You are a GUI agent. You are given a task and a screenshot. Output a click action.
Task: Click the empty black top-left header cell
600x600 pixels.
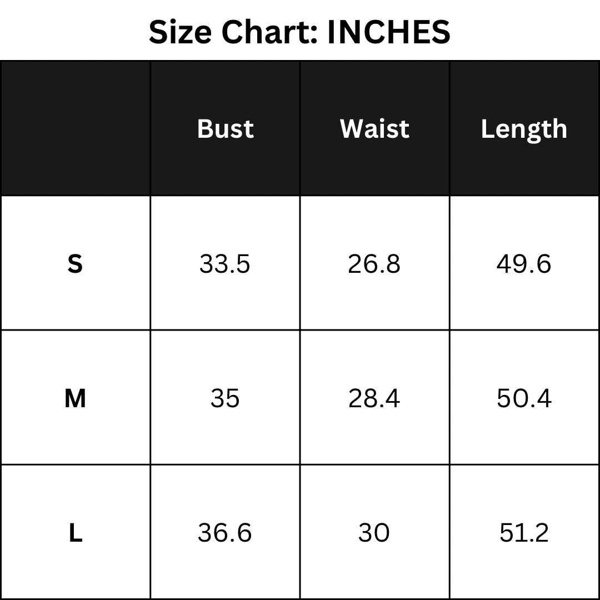click(x=76, y=128)
